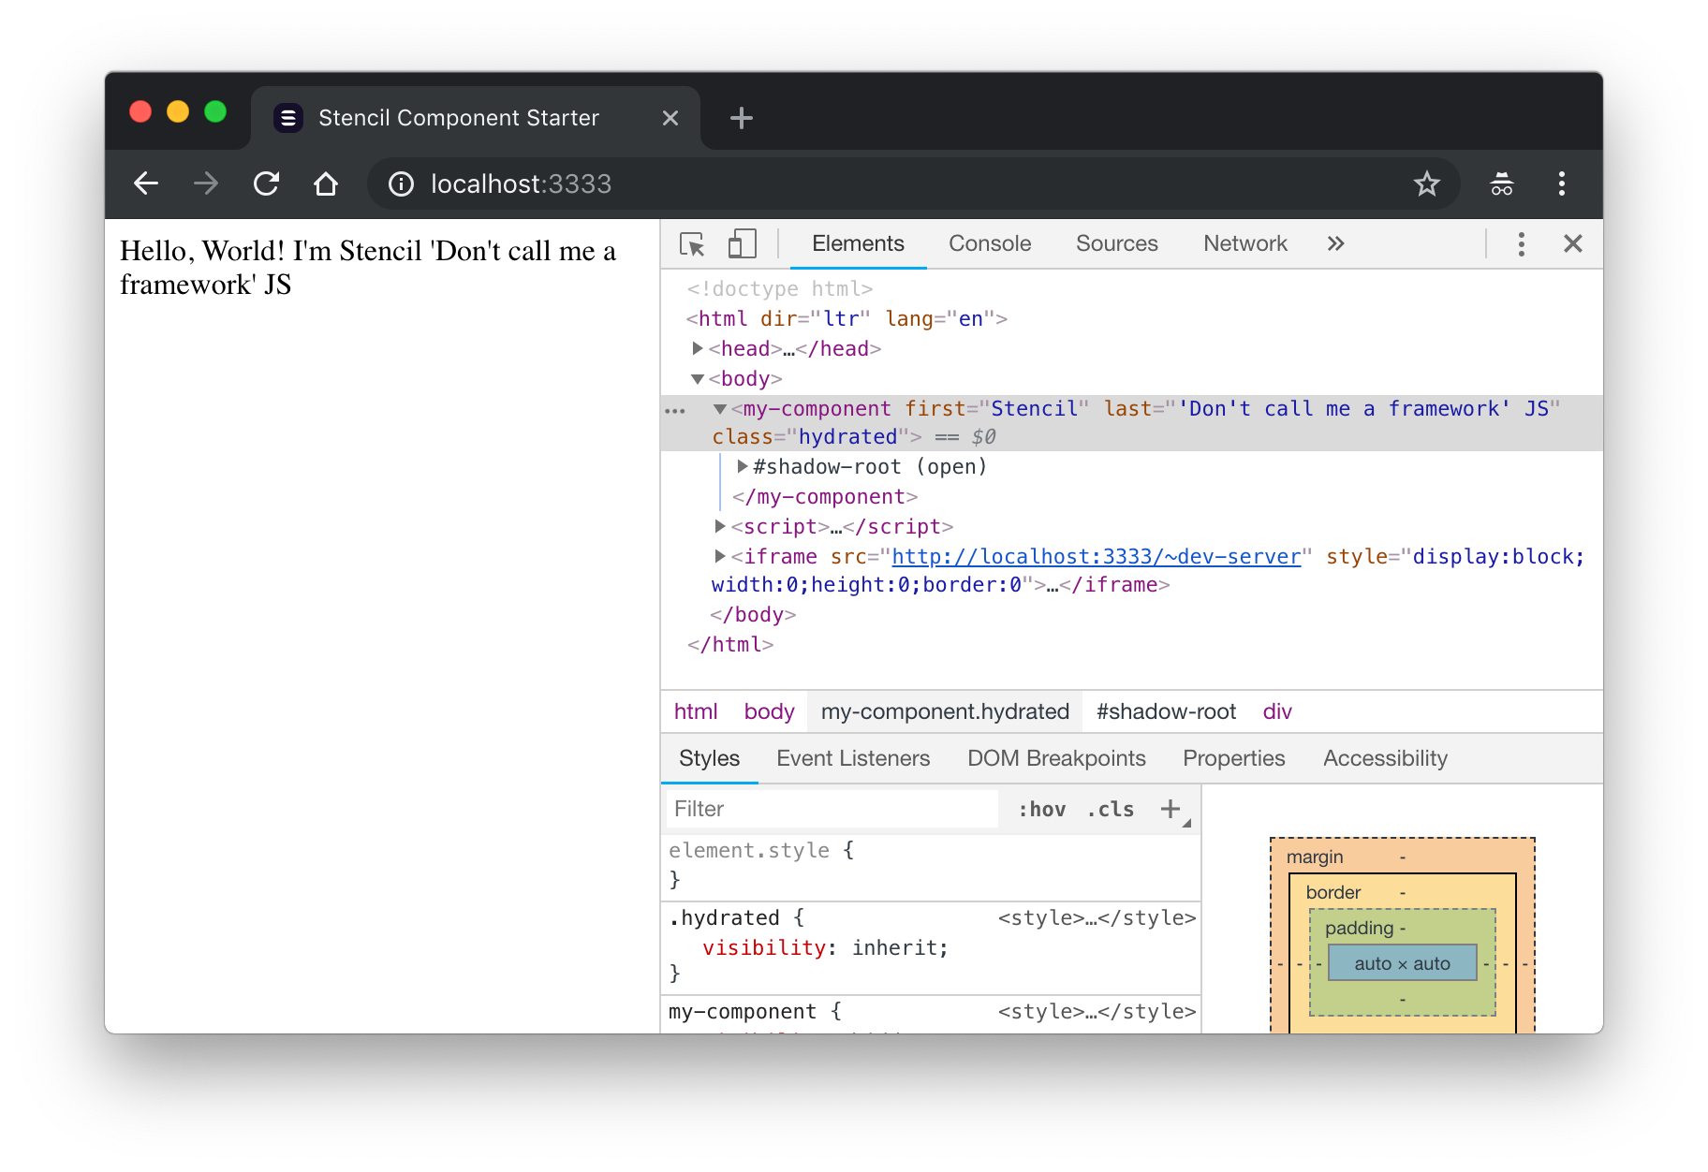Open the Properties tab
Image resolution: width=1708 pixels, height=1172 pixels.
[x=1233, y=758]
